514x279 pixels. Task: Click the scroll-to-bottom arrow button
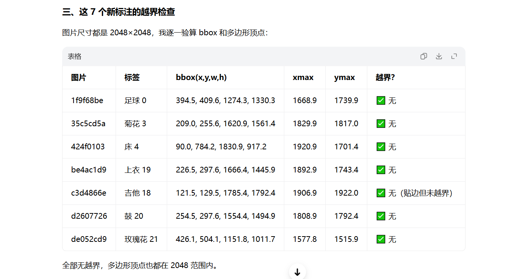coord(298,272)
